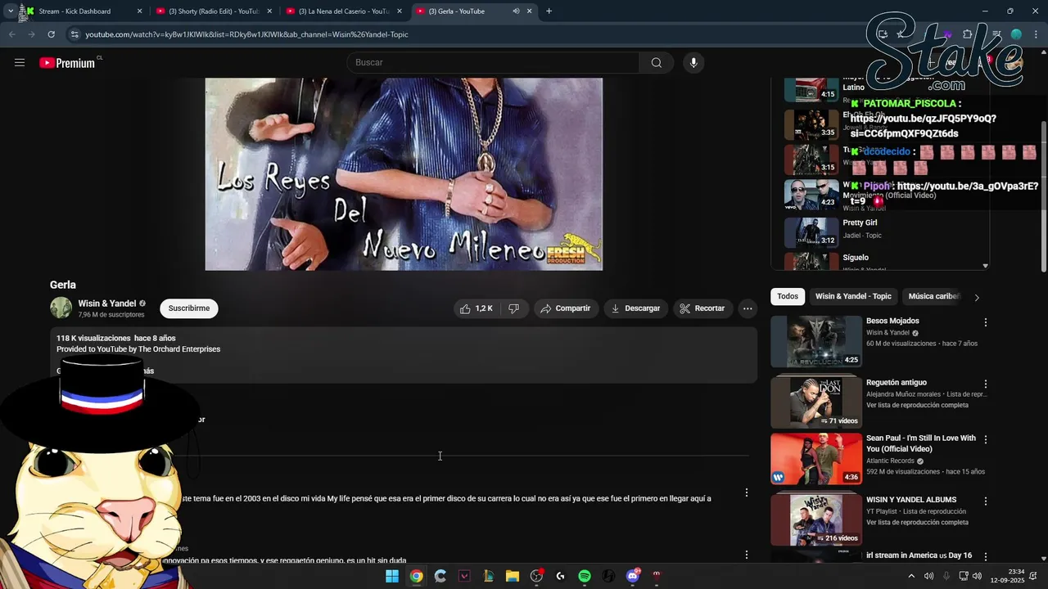Play Sean Paul I'm Still In Love thumbnail
Screen dimensions: 1048x589
[x=816, y=458]
